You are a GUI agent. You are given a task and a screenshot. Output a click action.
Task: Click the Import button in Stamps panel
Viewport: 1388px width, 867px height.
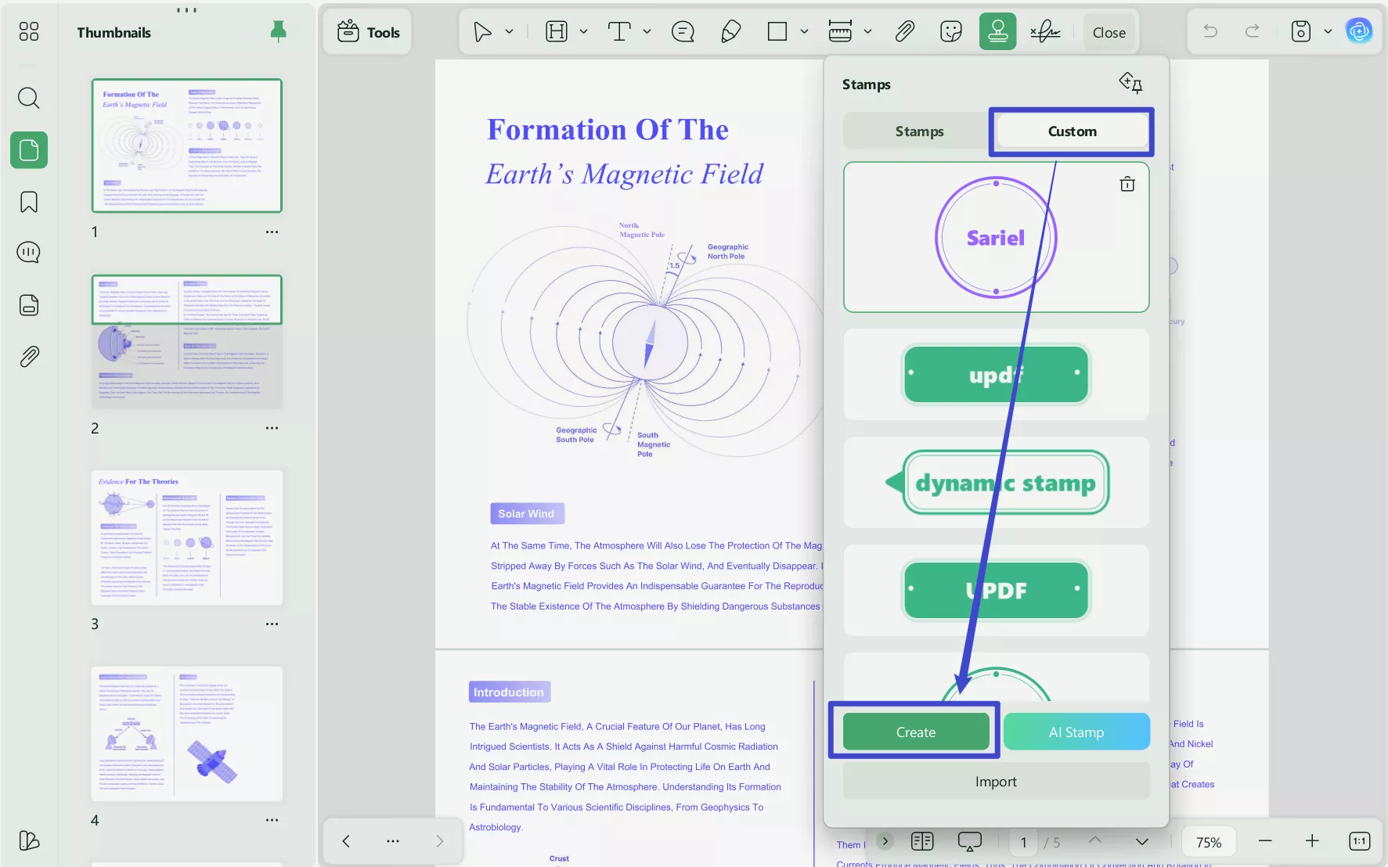coord(995,780)
